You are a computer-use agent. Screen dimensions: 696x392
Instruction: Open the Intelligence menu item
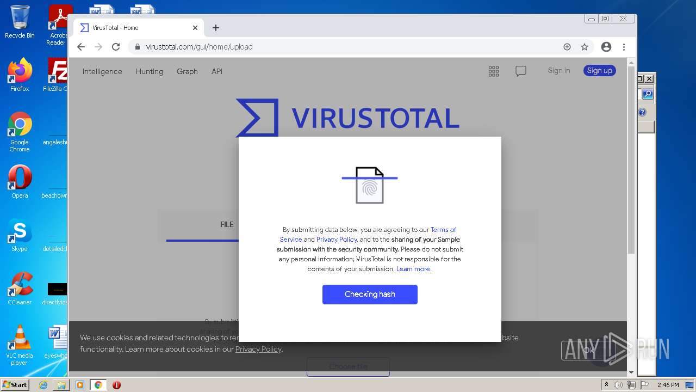(102, 71)
